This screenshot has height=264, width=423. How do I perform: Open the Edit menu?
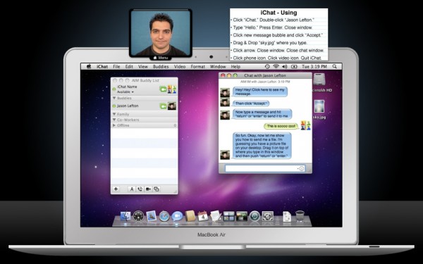129,67
